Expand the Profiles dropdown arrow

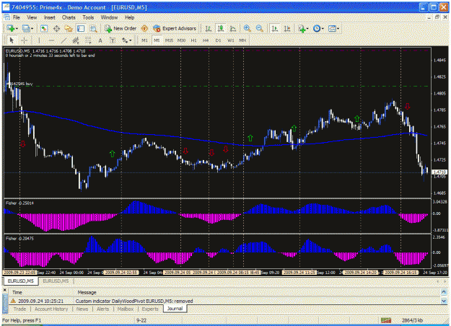pos(32,29)
